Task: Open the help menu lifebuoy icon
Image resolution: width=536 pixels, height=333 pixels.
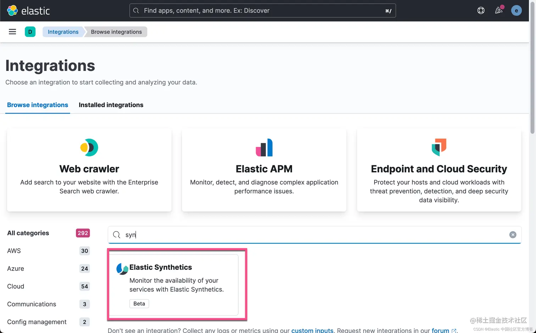Action: point(481,11)
